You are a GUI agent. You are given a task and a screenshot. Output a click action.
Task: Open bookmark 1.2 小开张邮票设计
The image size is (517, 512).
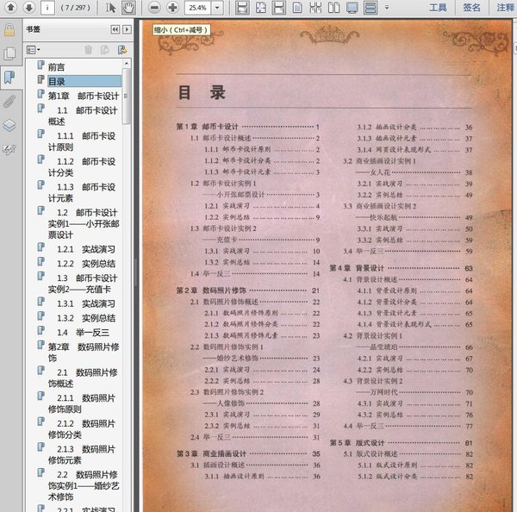coord(84,223)
